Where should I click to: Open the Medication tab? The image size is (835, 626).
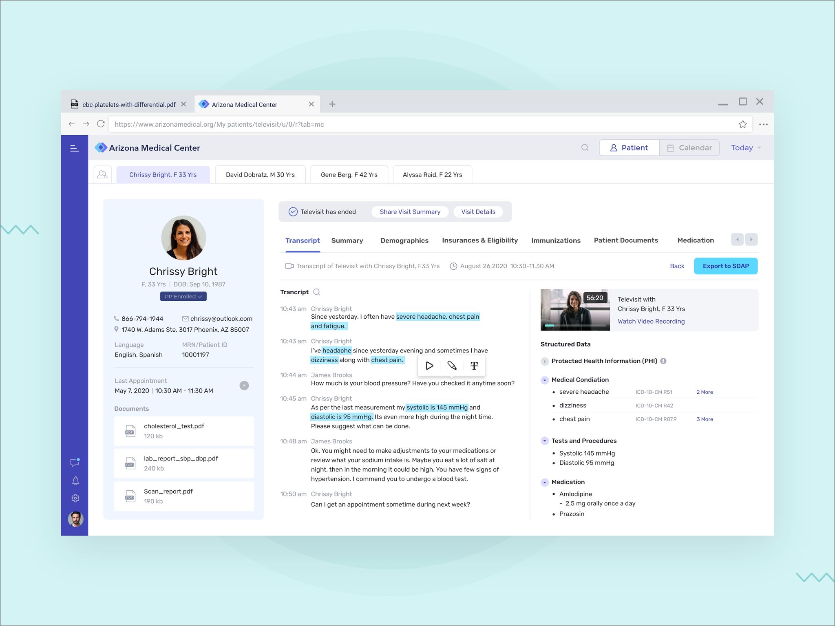(x=696, y=240)
